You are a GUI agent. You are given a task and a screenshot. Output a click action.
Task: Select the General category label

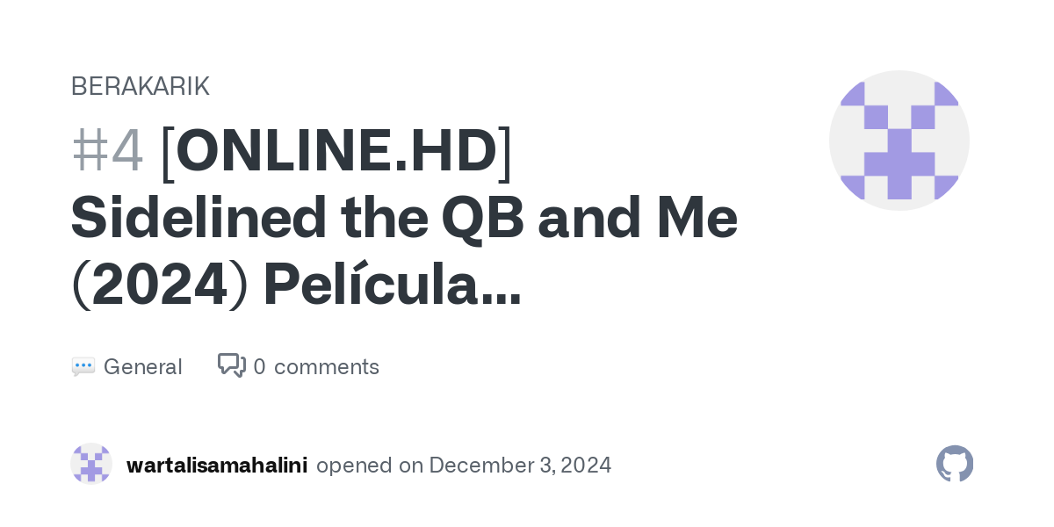[x=142, y=367]
